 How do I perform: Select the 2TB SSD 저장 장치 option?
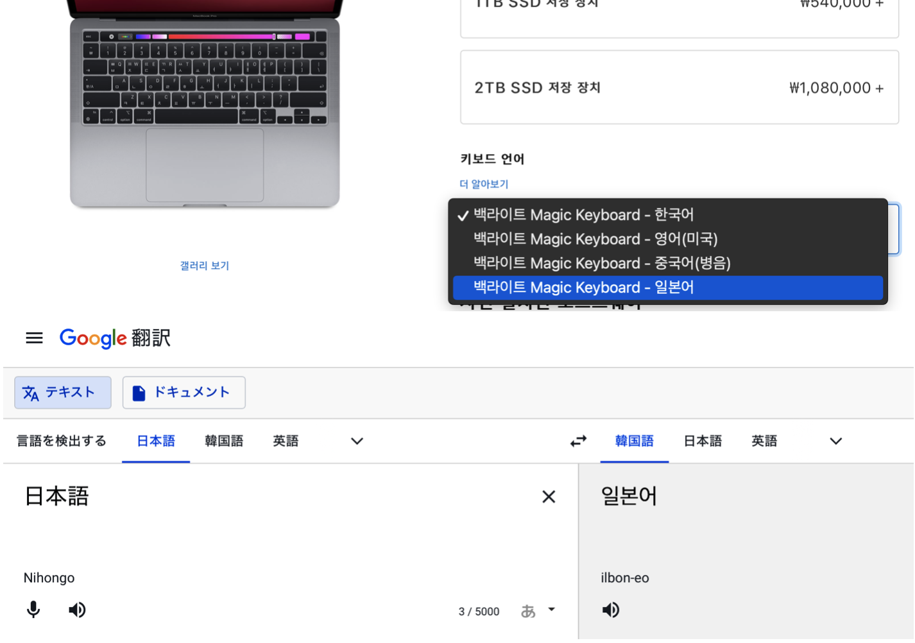[680, 87]
